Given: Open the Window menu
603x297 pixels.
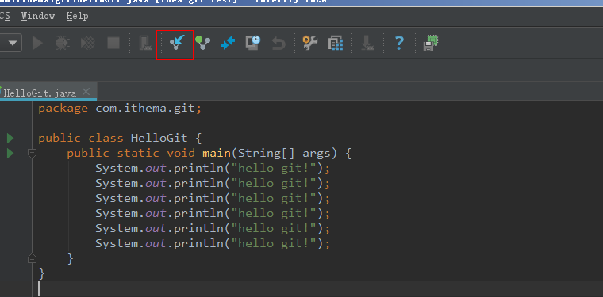Looking at the screenshot, I should (38, 16).
